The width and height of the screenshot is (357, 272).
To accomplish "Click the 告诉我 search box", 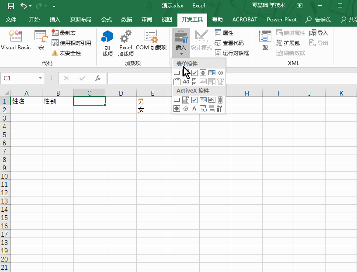I will 318,20.
